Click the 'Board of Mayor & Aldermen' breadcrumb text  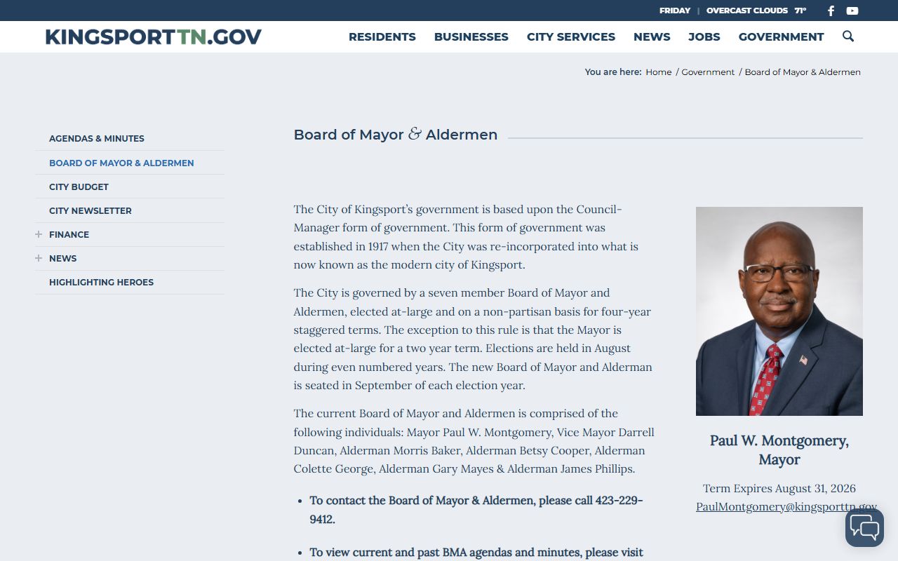(803, 72)
